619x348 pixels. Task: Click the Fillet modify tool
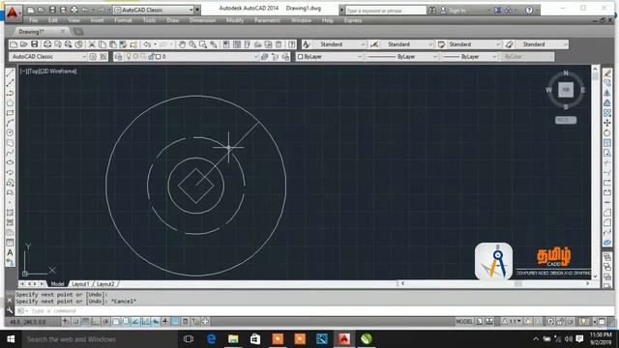click(607, 222)
